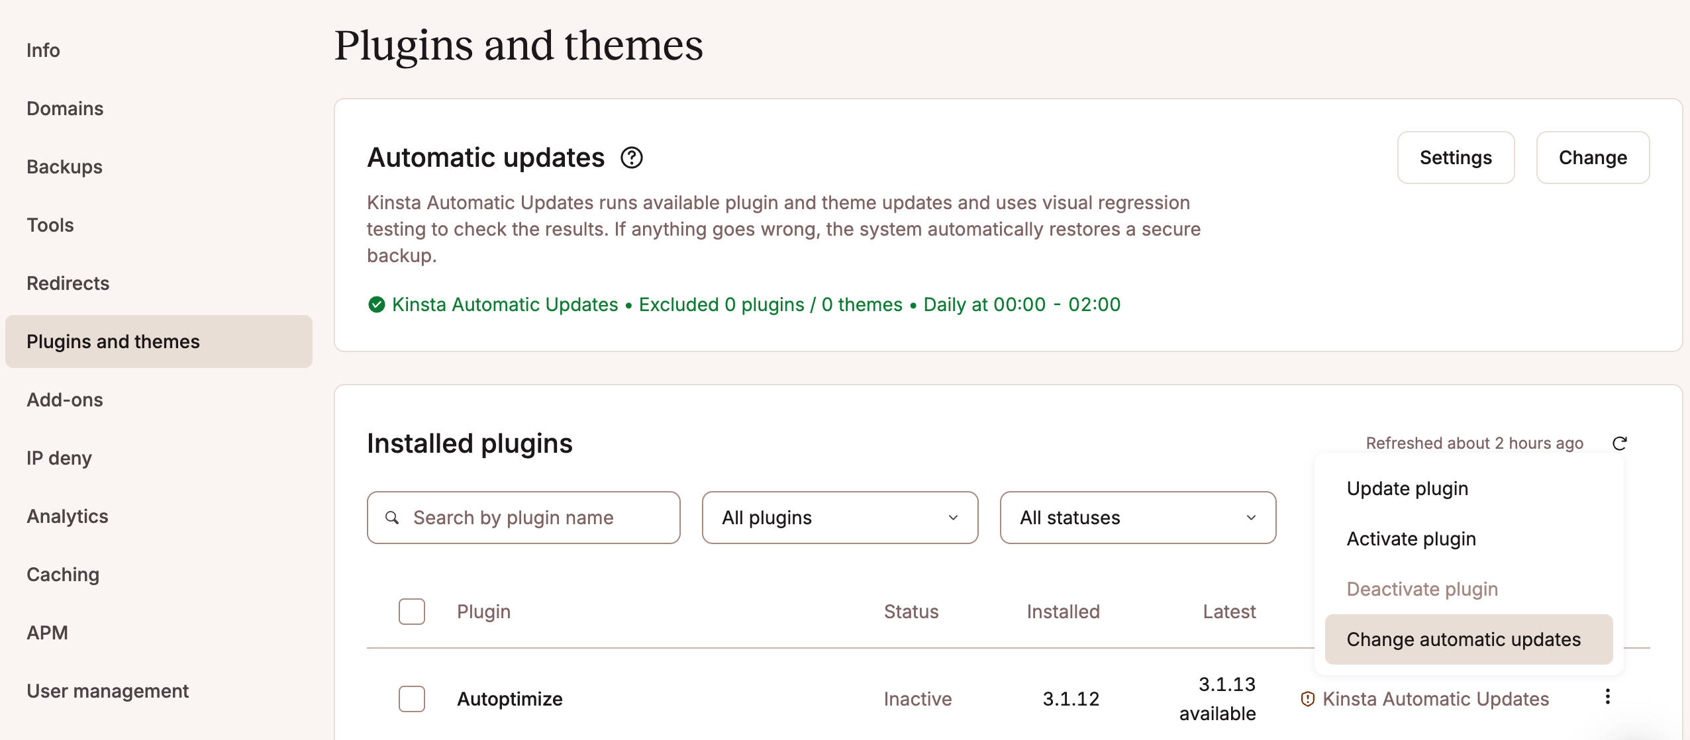
Task: Click the green Kinsta Automatic Updates status line
Action: (x=744, y=304)
